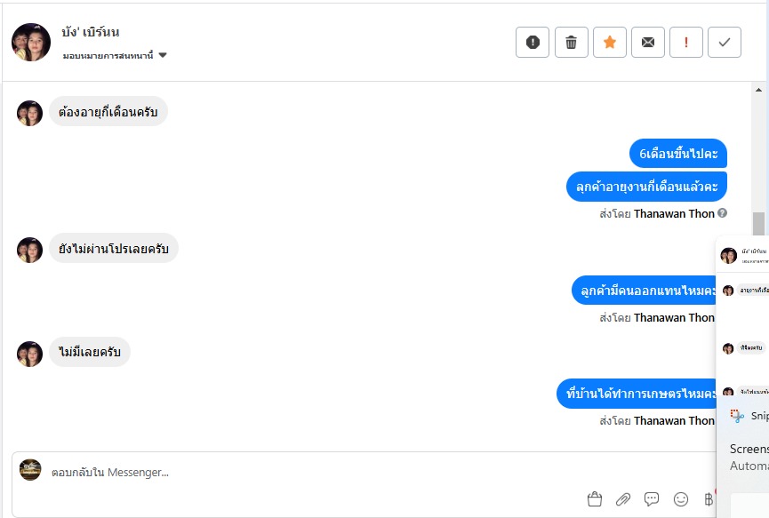Click the red exclamation priority icon
This screenshot has height=518, width=769.
(686, 42)
